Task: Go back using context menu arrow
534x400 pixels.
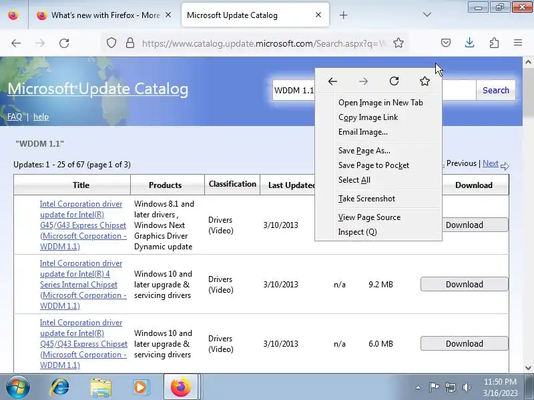Action: point(332,81)
